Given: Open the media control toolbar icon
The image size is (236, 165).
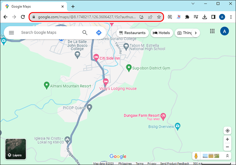Looking at the screenshot, I should coord(196,17).
